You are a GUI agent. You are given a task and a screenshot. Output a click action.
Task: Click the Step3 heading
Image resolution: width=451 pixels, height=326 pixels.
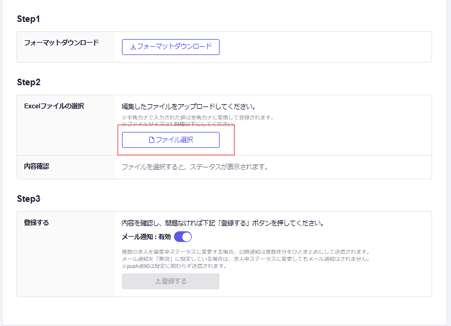click(x=28, y=199)
